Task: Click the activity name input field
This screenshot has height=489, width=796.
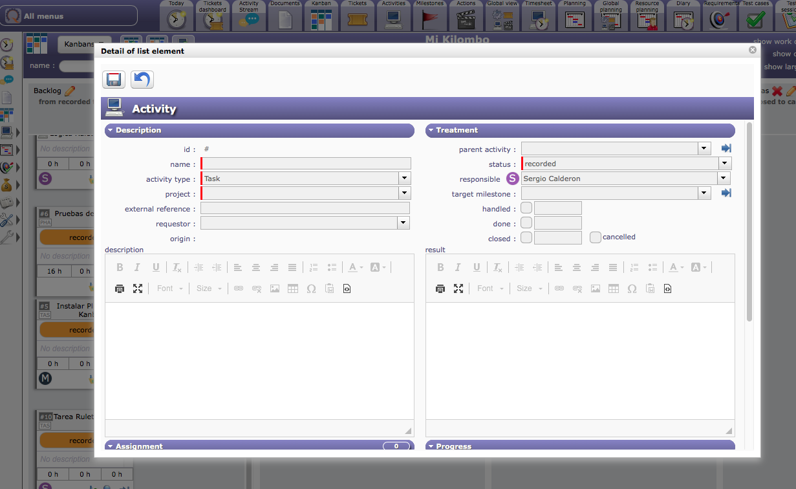Action: coord(307,164)
